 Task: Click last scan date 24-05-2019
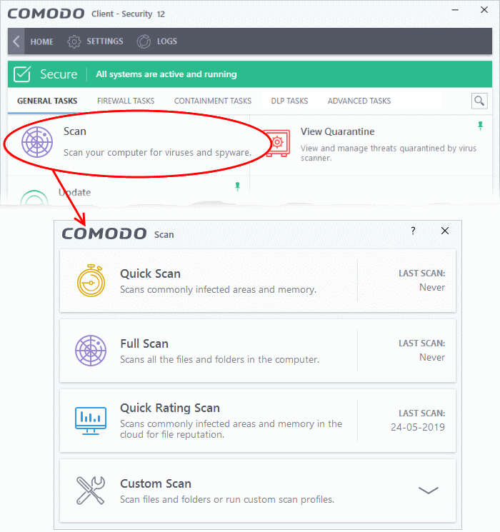pos(418,427)
